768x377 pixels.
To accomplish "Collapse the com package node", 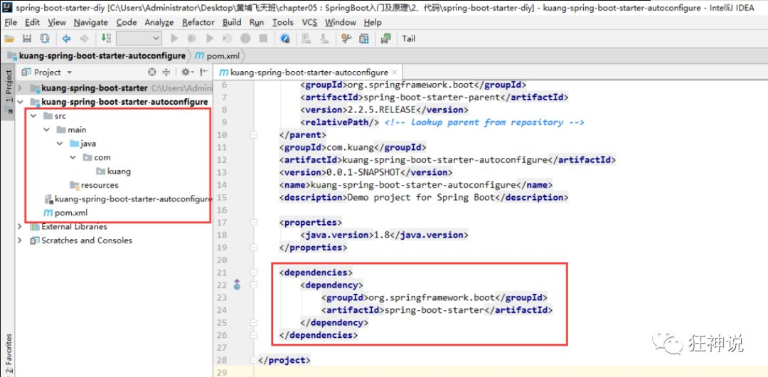I will [73, 157].
